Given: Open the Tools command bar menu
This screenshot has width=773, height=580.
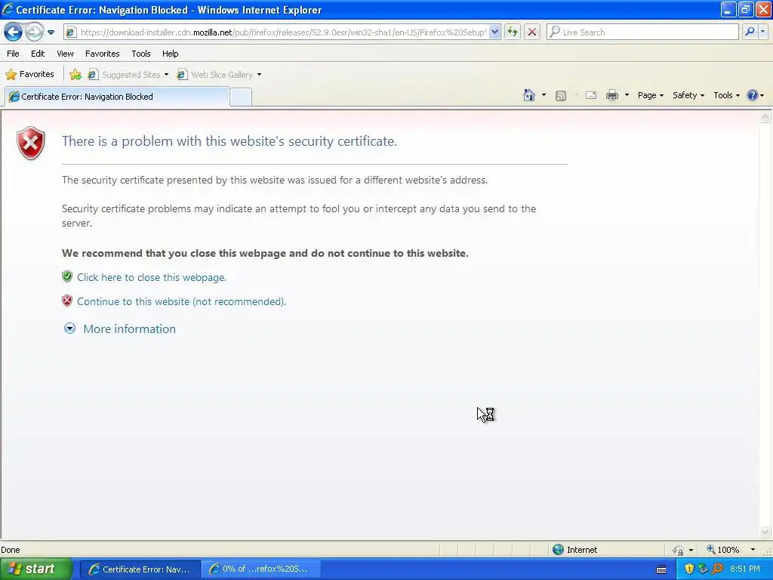Looking at the screenshot, I should (x=726, y=95).
